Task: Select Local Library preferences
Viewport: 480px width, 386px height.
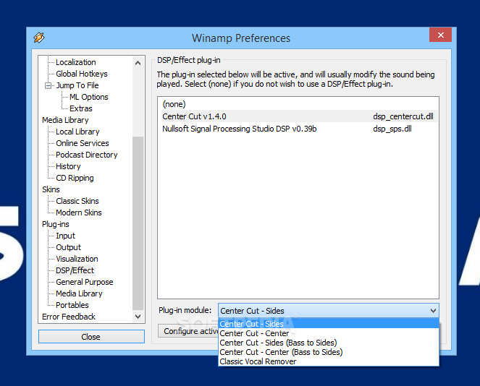Action: [x=77, y=132]
